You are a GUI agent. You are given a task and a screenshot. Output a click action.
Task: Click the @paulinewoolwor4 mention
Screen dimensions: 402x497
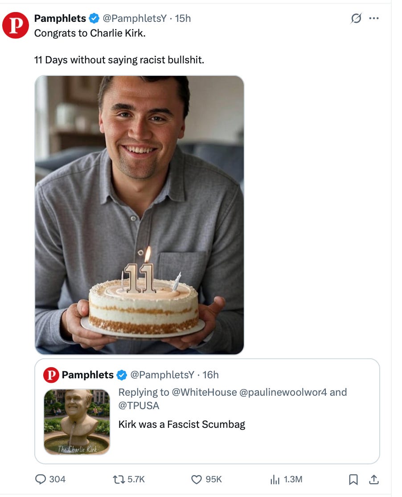click(283, 392)
